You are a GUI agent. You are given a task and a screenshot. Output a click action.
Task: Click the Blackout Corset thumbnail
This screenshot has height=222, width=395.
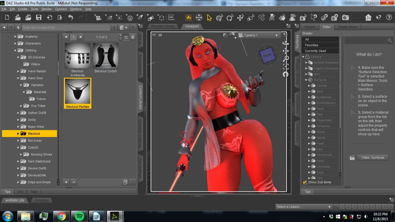coord(106,56)
